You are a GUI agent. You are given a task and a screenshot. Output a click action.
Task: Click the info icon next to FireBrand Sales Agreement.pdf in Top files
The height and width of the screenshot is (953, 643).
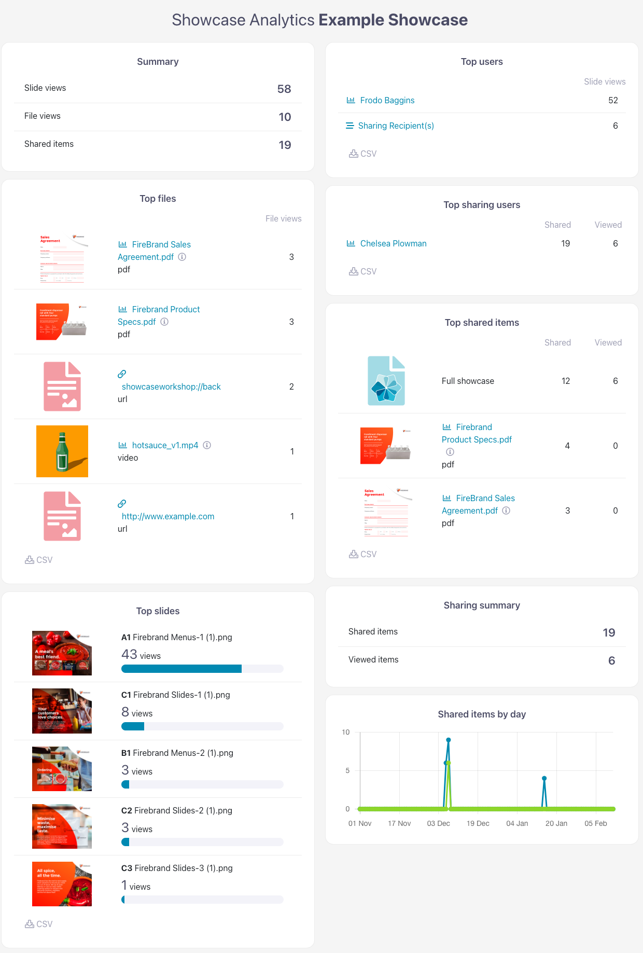click(x=182, y=257)
